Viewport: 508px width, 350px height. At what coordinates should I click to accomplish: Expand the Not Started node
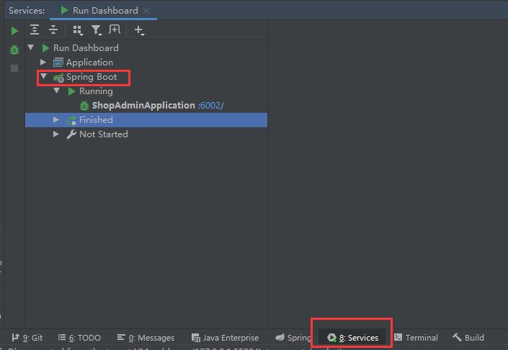[x=57, y=134]
